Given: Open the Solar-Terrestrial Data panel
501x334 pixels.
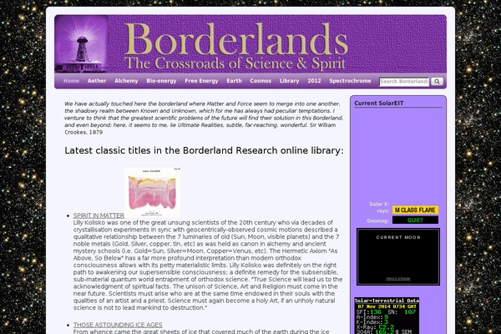Looking at the screenshot, I should 387,316.
